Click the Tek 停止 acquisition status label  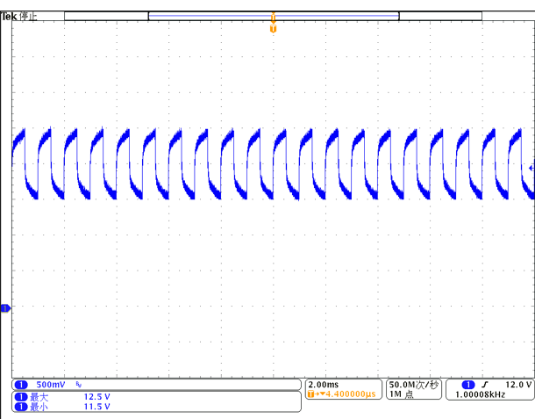(x=18, y=16)
